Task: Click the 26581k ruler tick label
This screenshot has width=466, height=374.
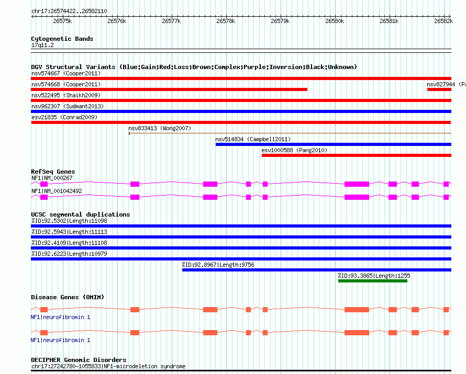Action: [389, 21]
